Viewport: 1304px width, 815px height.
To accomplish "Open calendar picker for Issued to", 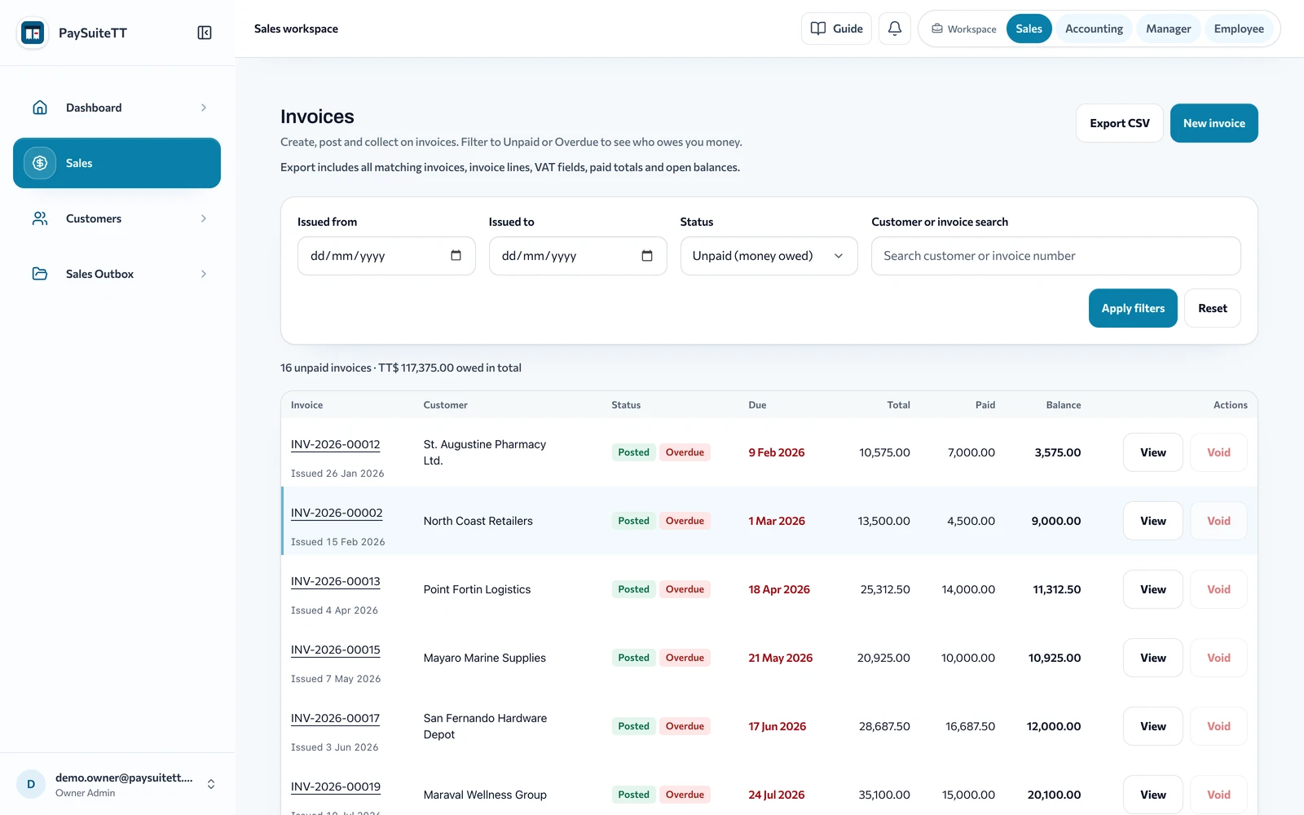I will [647, 256].
